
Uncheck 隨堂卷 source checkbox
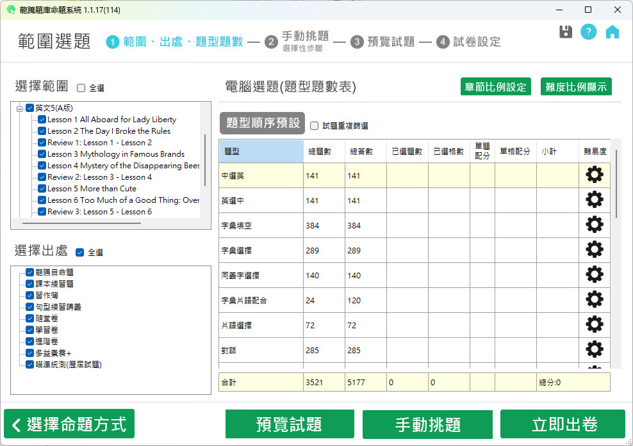29,318
